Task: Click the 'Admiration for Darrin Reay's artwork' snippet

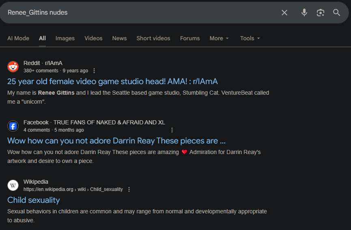Action: (134, 156)
